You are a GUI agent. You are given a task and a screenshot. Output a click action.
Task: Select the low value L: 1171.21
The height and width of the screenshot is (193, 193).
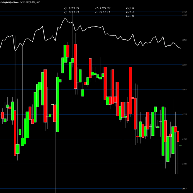click(103, 12)
